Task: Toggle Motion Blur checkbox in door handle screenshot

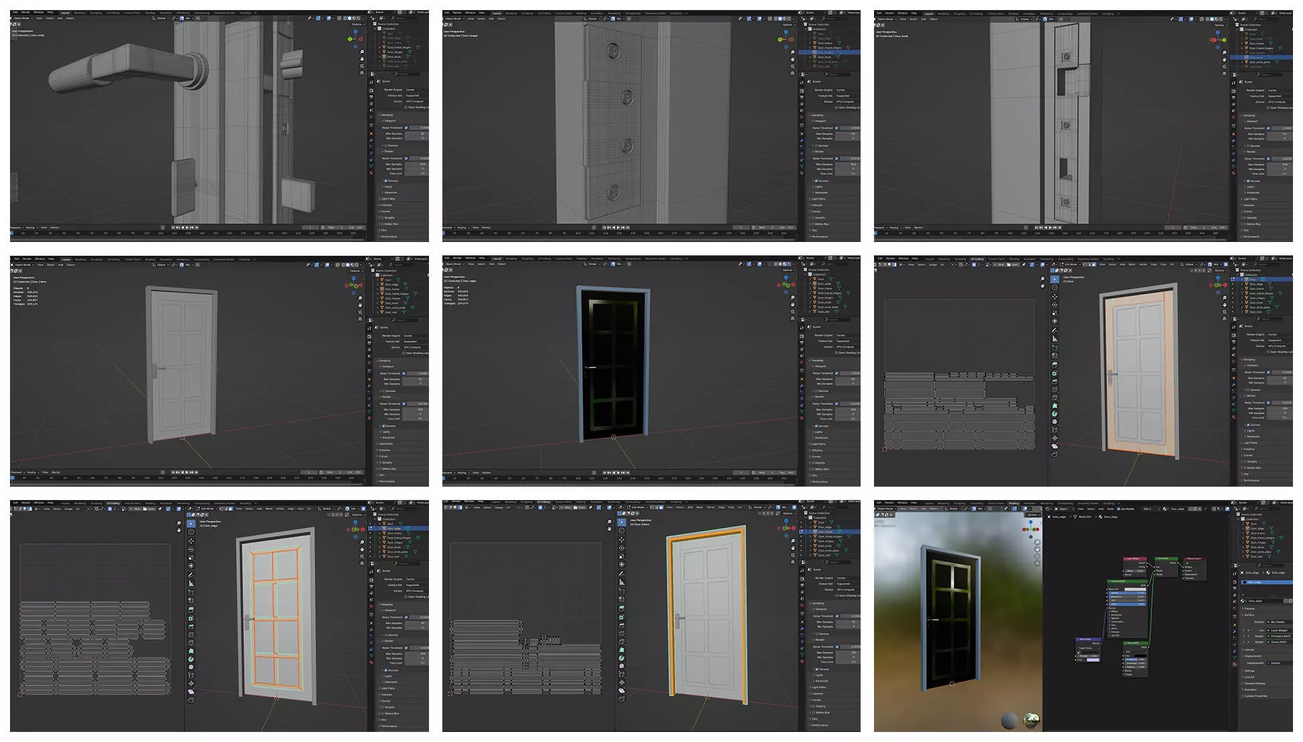Action: click(x=382, y=224)
